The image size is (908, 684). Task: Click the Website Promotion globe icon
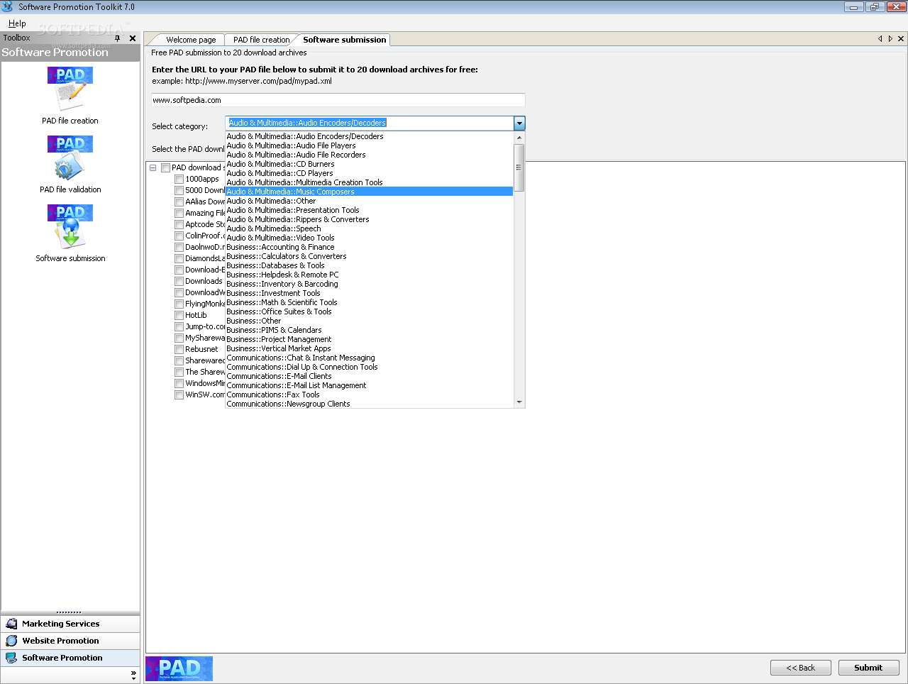click(11, 641)
